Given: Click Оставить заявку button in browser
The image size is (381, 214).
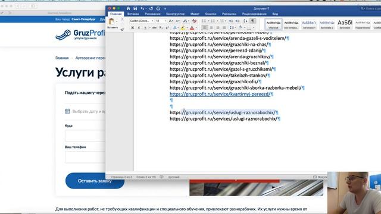Looking at the screenshot, I should (95, 181).
